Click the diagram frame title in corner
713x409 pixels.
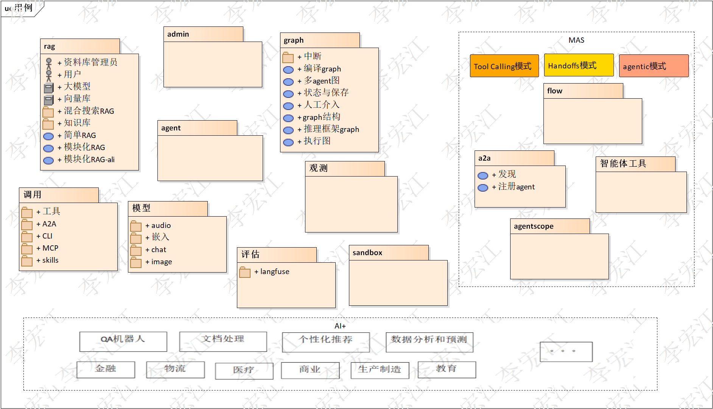[19, 8]
